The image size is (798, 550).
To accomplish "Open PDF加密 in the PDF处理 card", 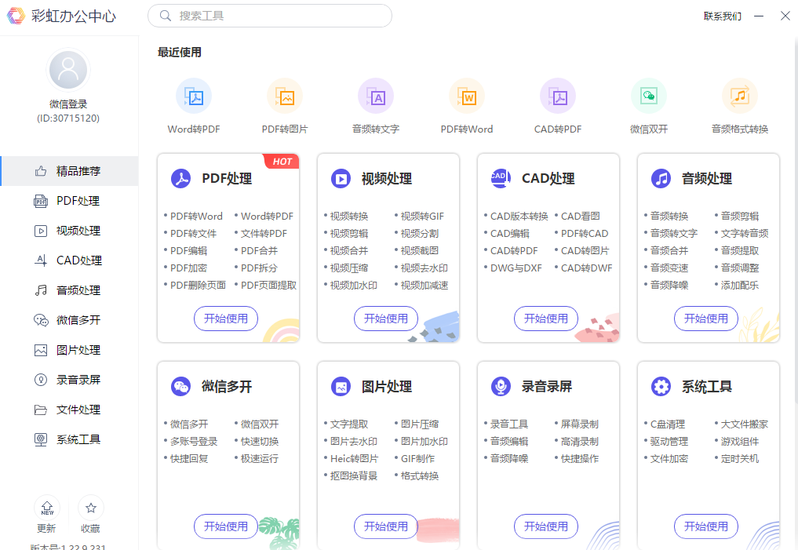I will click(188, 268).
